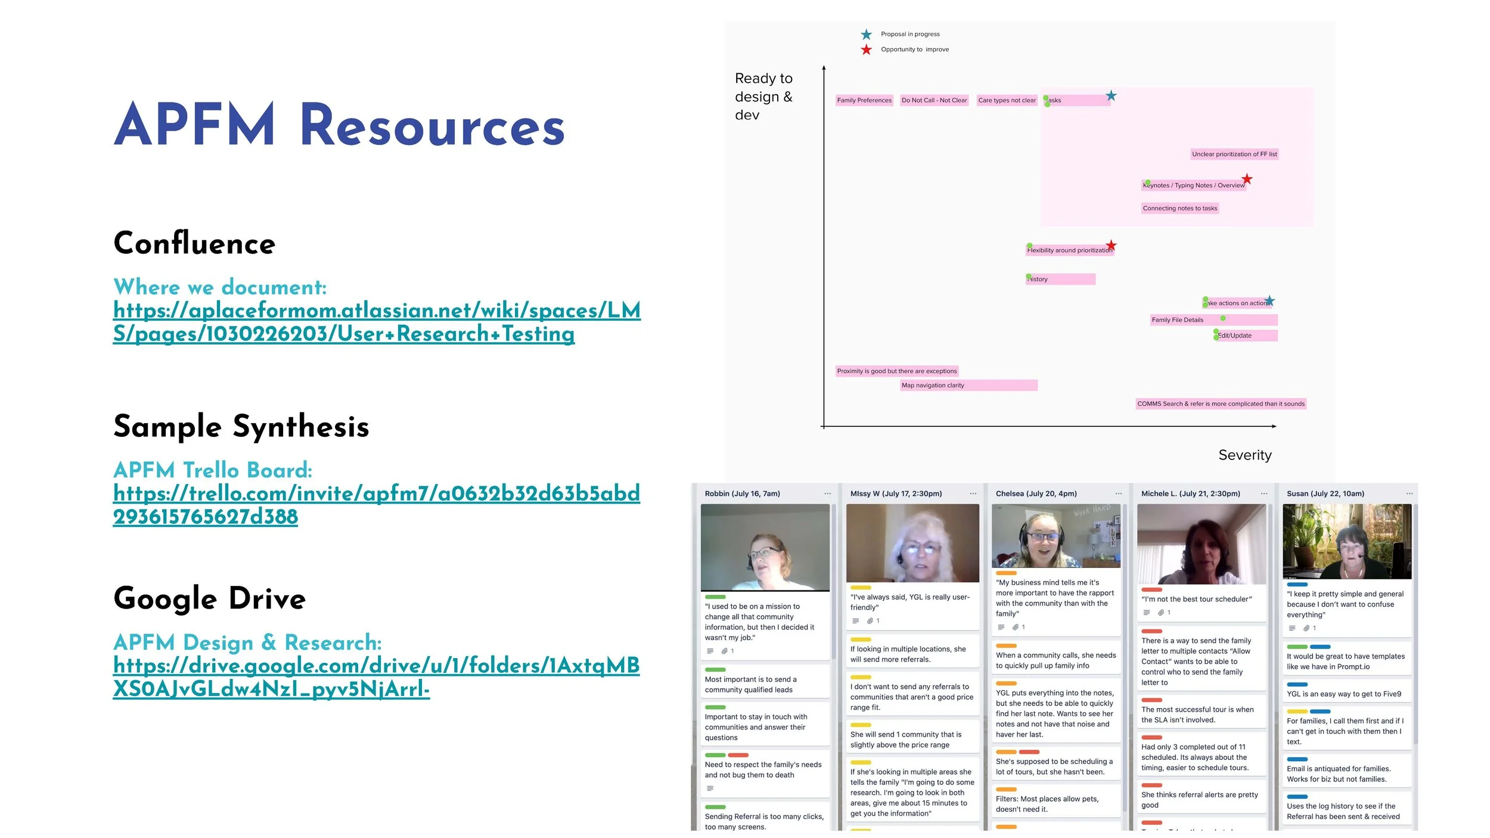
Task: Click the green dot on Family File Details
Action: 1223,318
